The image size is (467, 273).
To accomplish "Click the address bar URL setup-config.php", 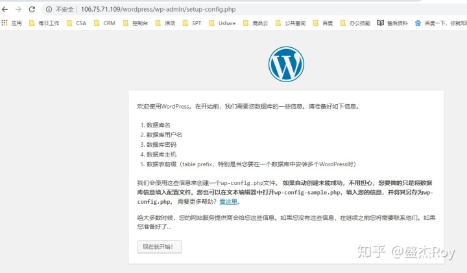I will tap(158, 10).
